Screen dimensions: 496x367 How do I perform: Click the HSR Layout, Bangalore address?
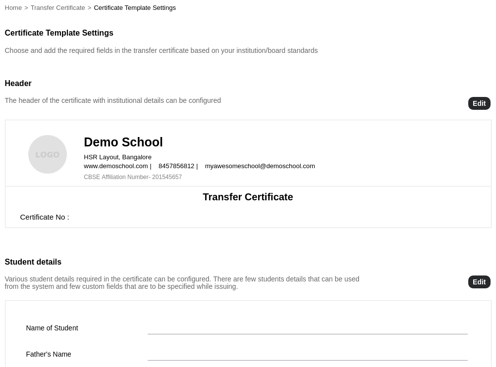pyautogui.click(x=117, y=157)
